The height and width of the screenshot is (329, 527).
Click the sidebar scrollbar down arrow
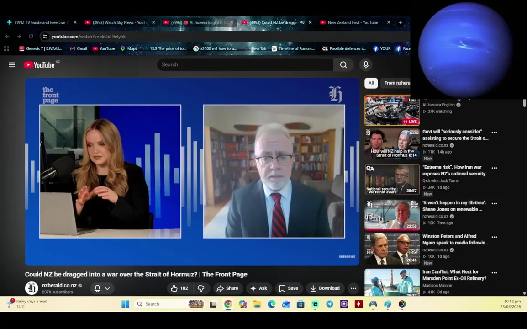524,293
